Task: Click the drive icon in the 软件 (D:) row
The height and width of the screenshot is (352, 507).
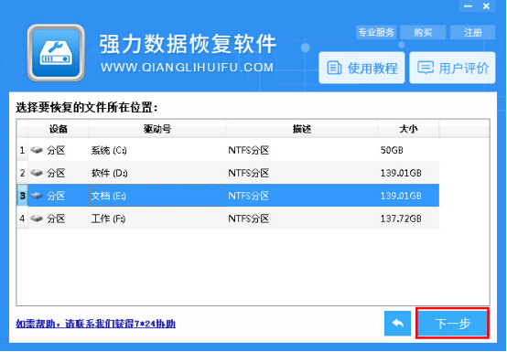Action: (37, 173)
